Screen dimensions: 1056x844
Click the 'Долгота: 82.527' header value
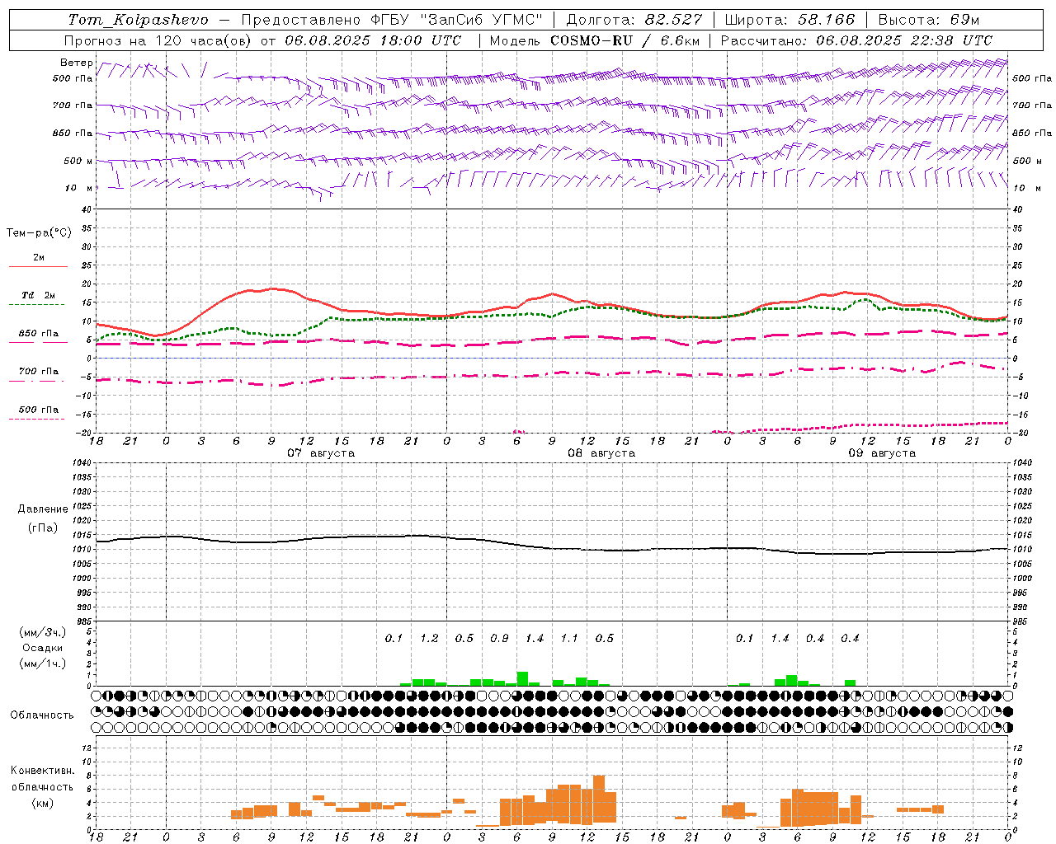(x=634, y=20)
